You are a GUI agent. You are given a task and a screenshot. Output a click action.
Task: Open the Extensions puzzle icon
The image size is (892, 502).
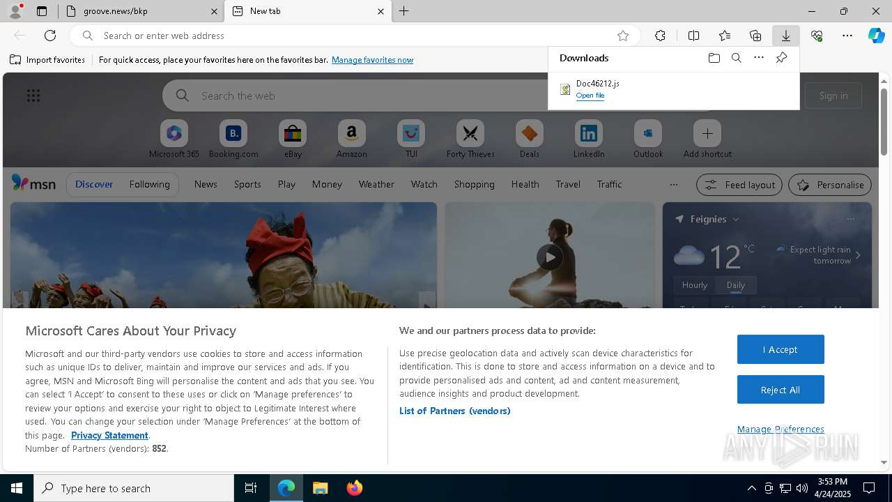[x=660, y=36]
